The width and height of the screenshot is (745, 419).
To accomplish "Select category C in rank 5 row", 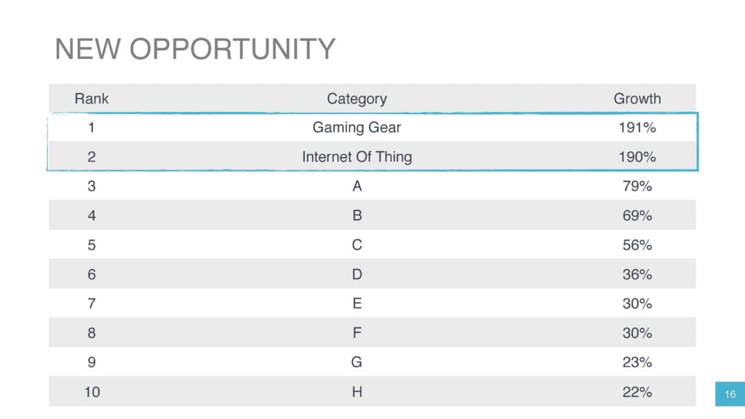I will tap(356, 245).
